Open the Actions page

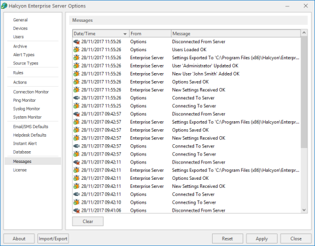tap(20, 82)
